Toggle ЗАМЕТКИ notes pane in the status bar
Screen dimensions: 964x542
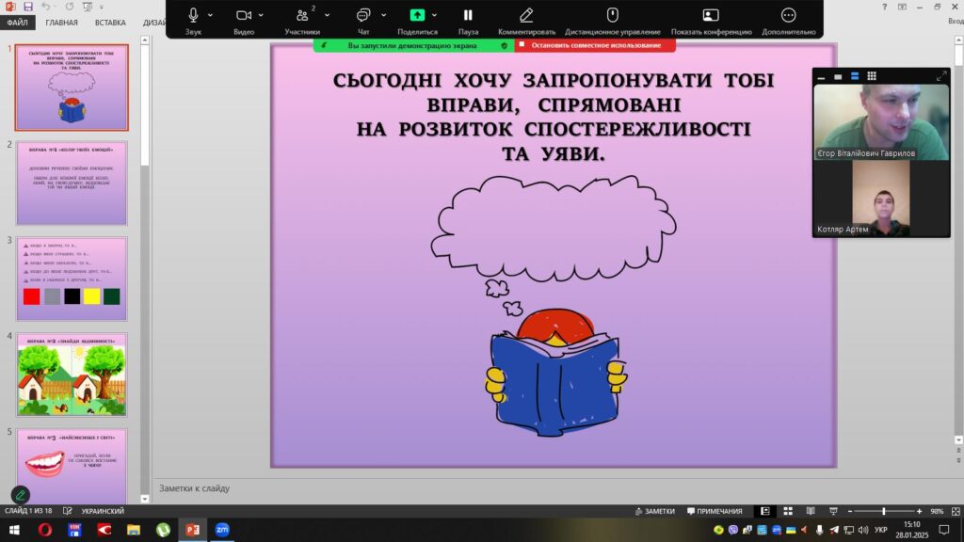tap(655, 511)
